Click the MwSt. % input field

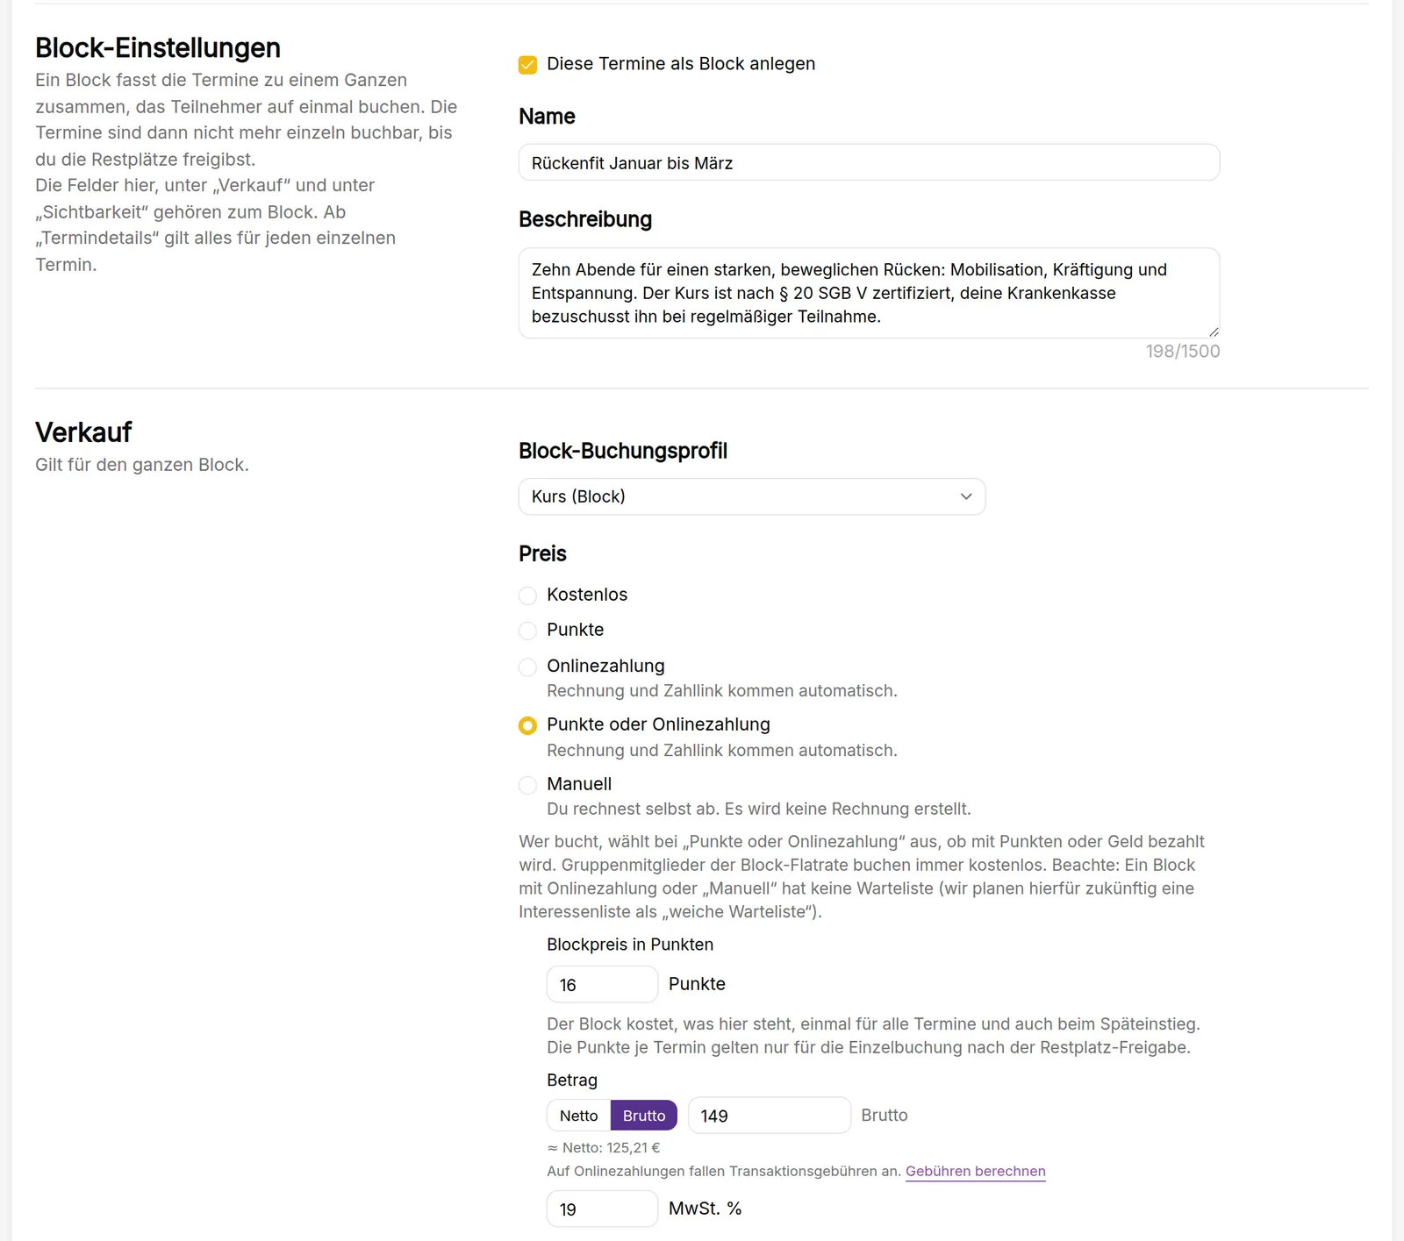[602, 1209]
